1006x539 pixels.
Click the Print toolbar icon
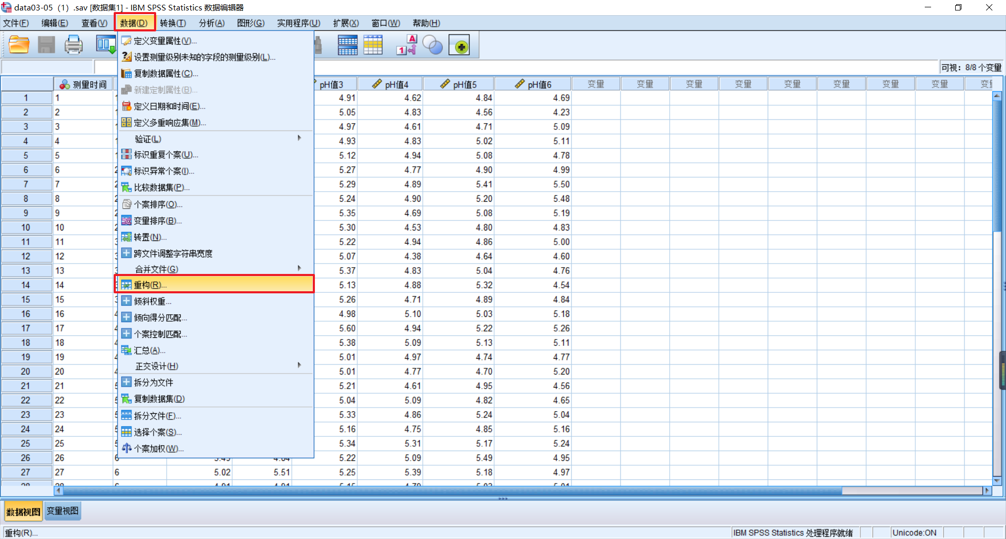click(73, 45)
